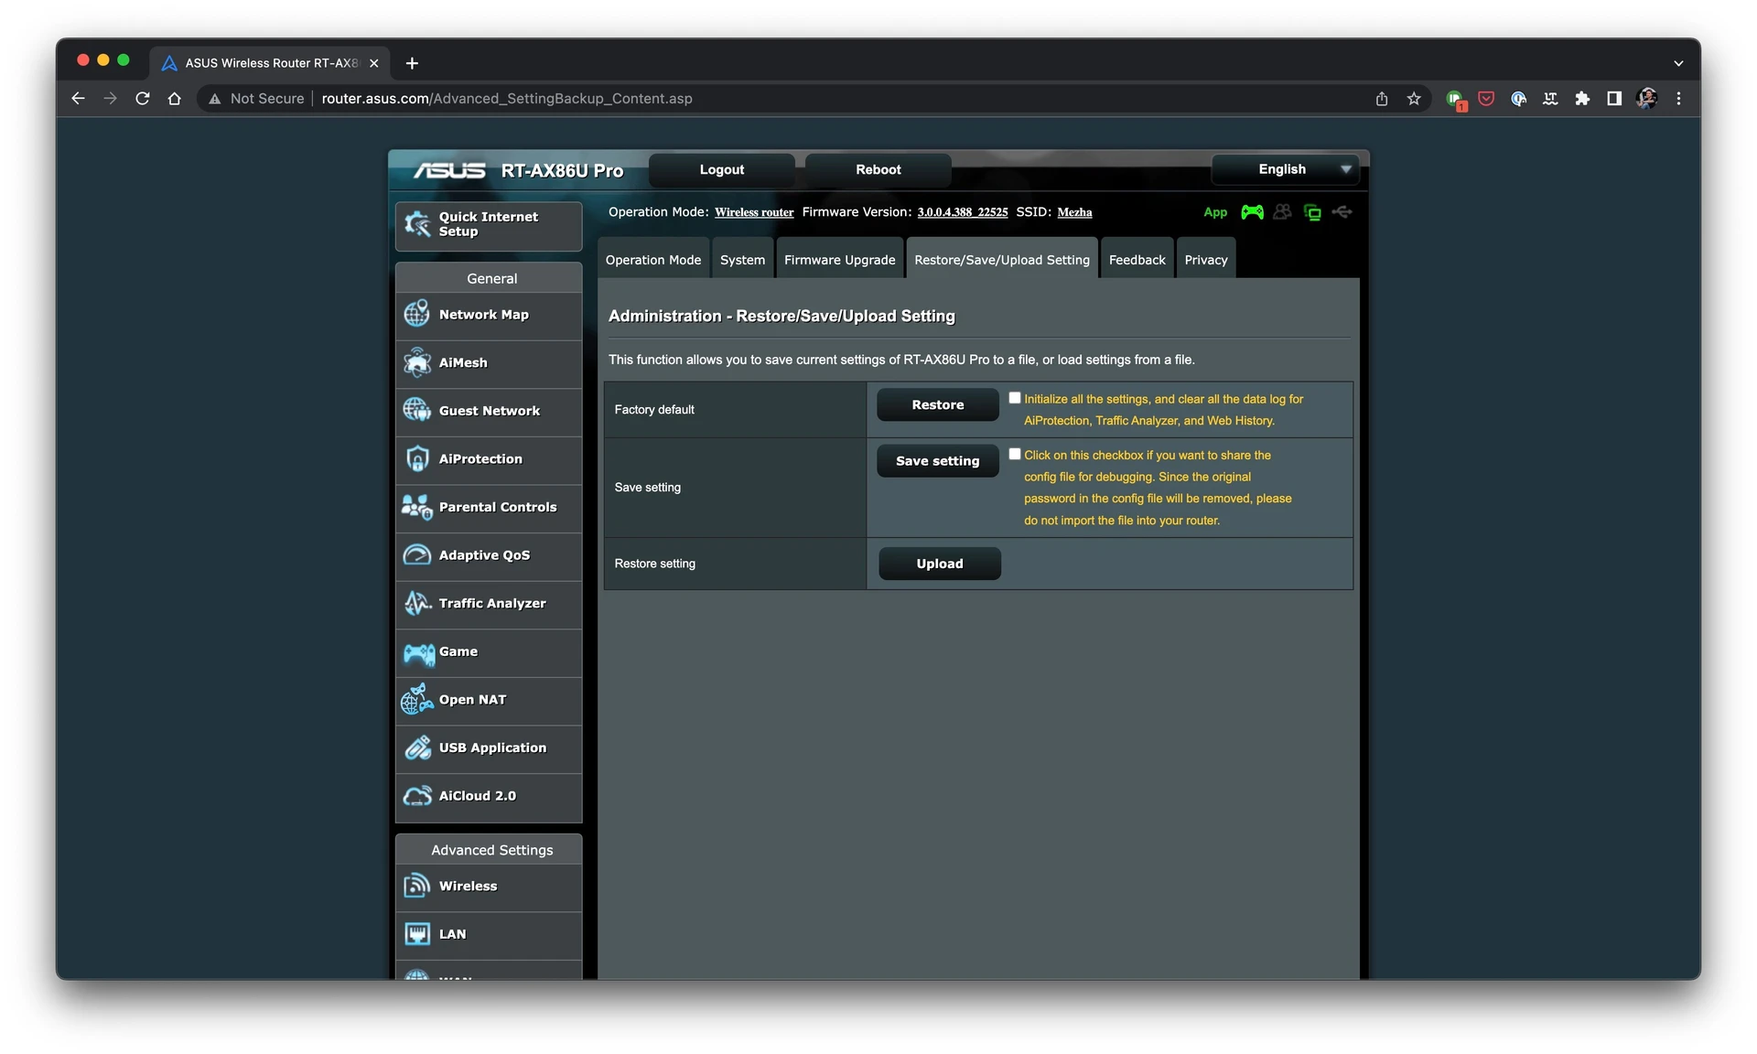This screenshot has width=1757, height=1054.
Task: Open the Wireless router operation mode link
Action: (x=754, y=212)
